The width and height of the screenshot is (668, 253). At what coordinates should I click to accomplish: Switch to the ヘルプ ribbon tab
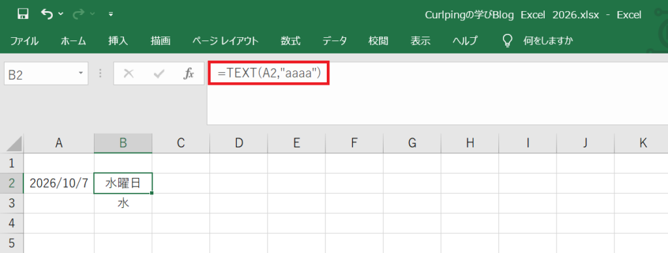pyautogui.click(x=464, y=41)
